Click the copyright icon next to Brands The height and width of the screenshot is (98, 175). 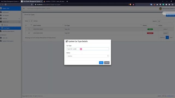pos(2,25)
